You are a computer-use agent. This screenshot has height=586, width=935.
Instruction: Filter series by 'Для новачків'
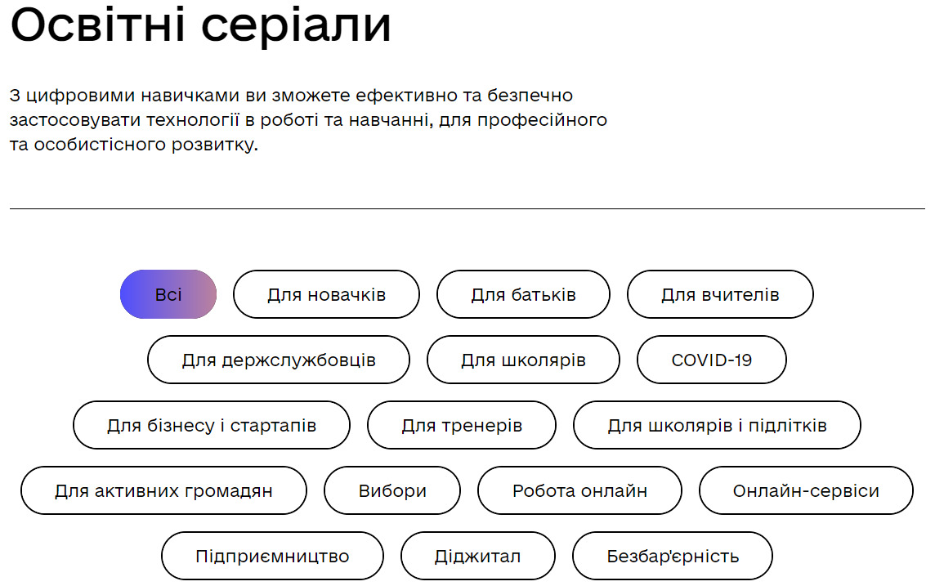click(x=326, y=294)
